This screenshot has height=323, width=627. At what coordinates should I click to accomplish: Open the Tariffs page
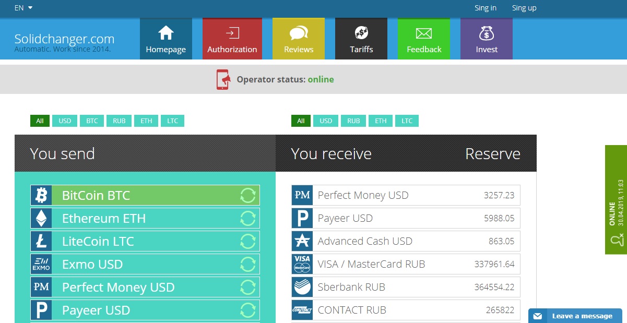pos(361,39)
